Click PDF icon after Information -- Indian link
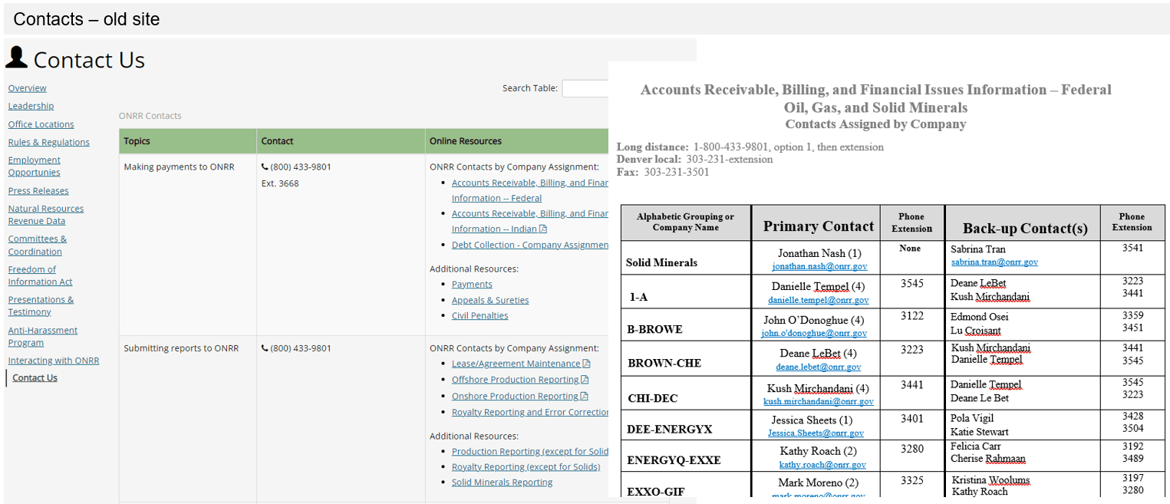1170x504 pixels. pyautogui.click(x=543, y=229)
